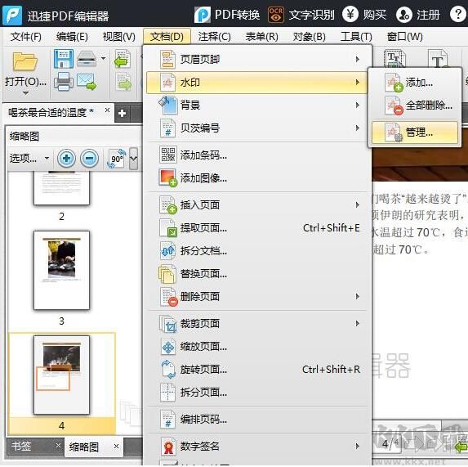
Task: Choose 提取页面... menu item
Action: (256, 228)
